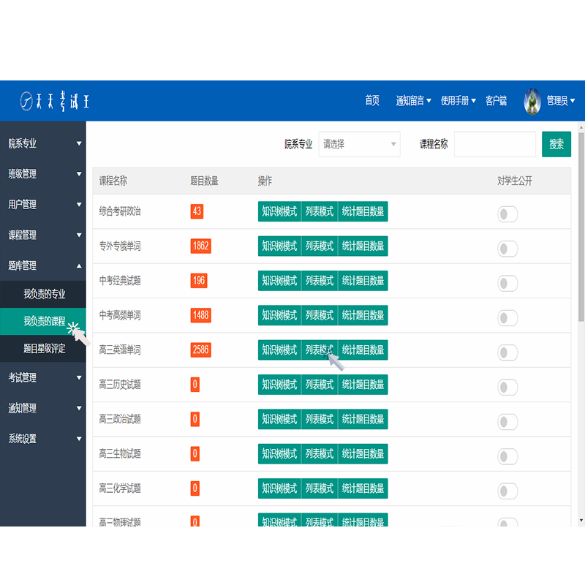
Task: Toggle 对学生公开 for 高三化学试题
Action: (x=507, y=491)
